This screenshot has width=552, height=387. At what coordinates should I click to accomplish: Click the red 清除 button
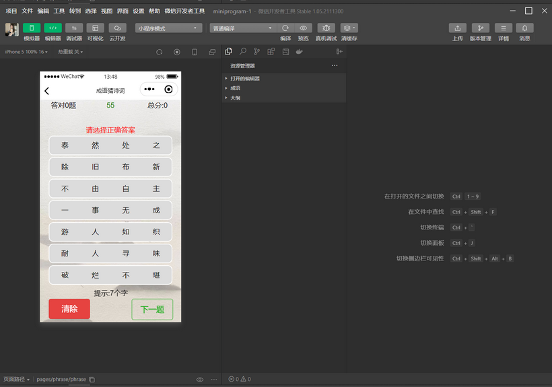[69, 309]
